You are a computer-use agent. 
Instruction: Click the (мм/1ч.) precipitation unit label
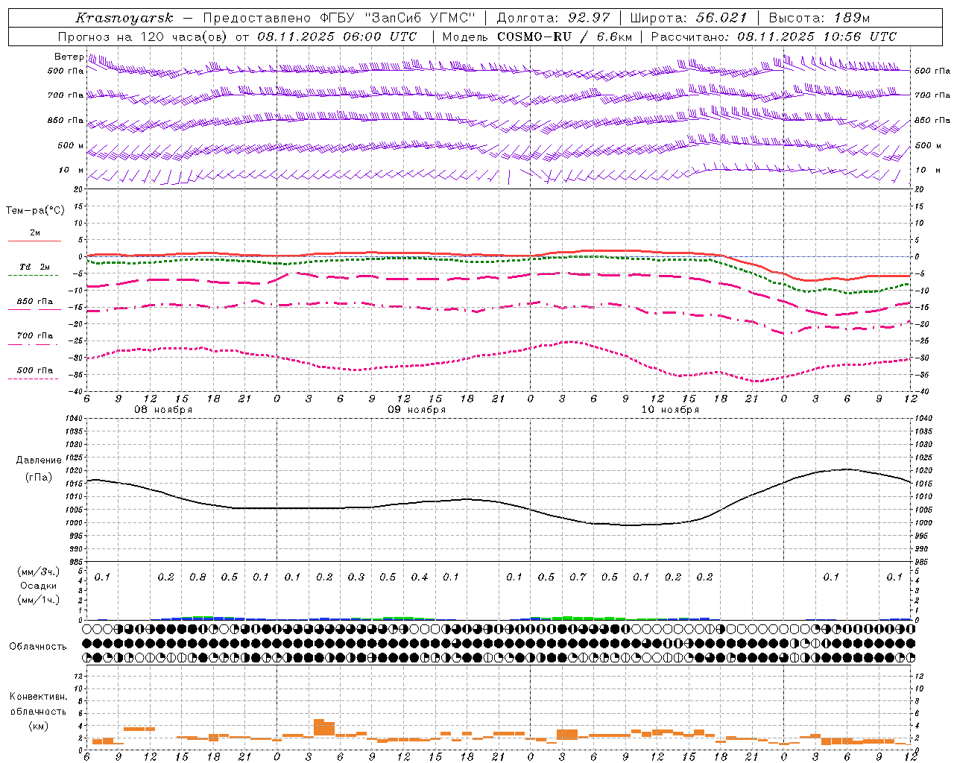39,600
